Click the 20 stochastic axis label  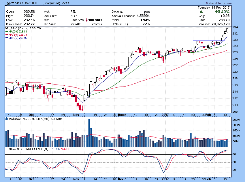234,170
